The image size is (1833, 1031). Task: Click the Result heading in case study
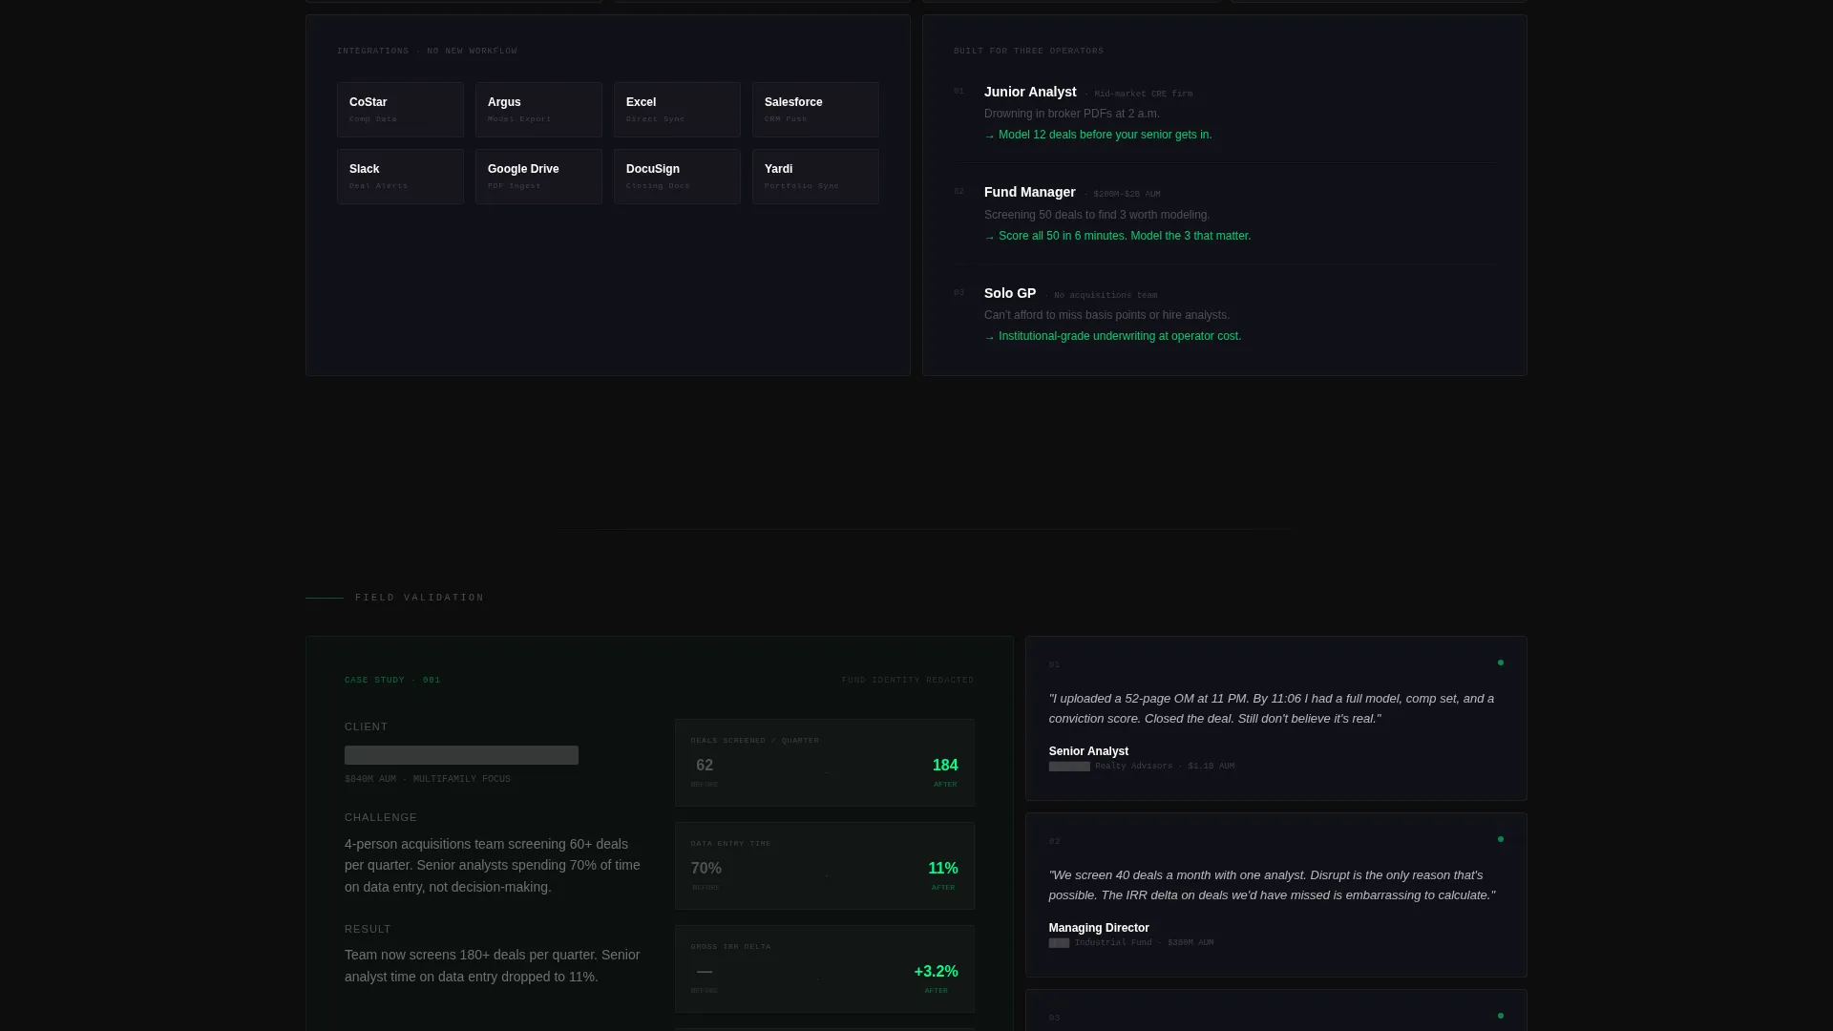click(x=368, y=929)
